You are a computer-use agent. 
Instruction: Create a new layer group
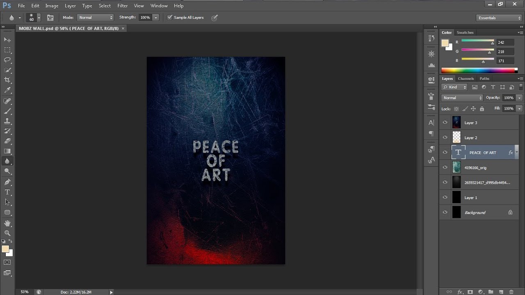coord(491,292)
